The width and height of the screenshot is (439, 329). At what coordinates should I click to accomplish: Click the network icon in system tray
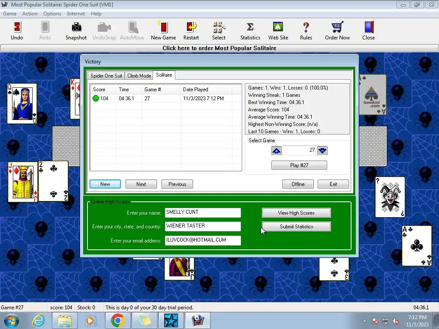coord(385,321)
